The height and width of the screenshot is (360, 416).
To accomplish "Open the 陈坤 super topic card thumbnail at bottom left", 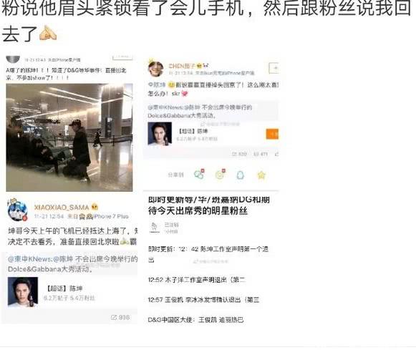I will pyautogui.click(x=23, y=292).
